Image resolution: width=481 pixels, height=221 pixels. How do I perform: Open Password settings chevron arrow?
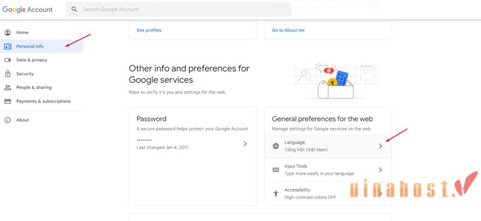[245, 144]
